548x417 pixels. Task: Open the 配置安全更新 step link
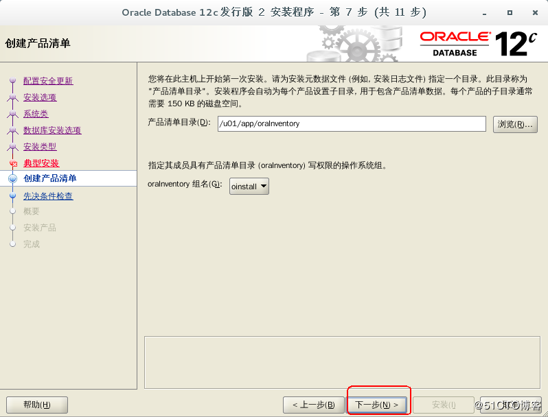click(48, 81)
